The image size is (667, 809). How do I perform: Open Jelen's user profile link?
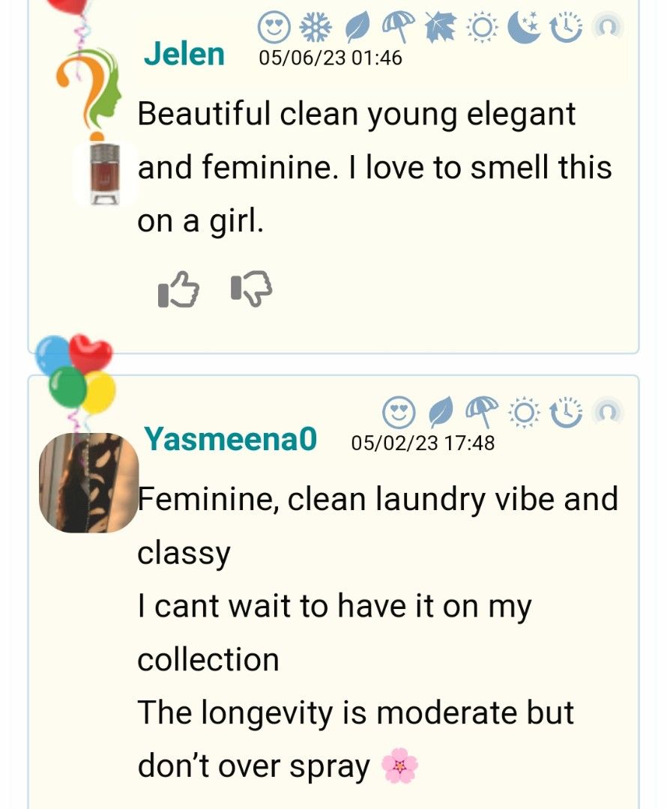[x=184, y=54]
